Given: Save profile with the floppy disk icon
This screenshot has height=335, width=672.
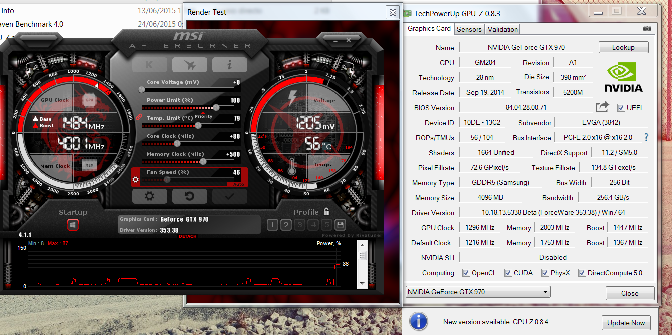Looking at the screenshot, I should 340,225.
